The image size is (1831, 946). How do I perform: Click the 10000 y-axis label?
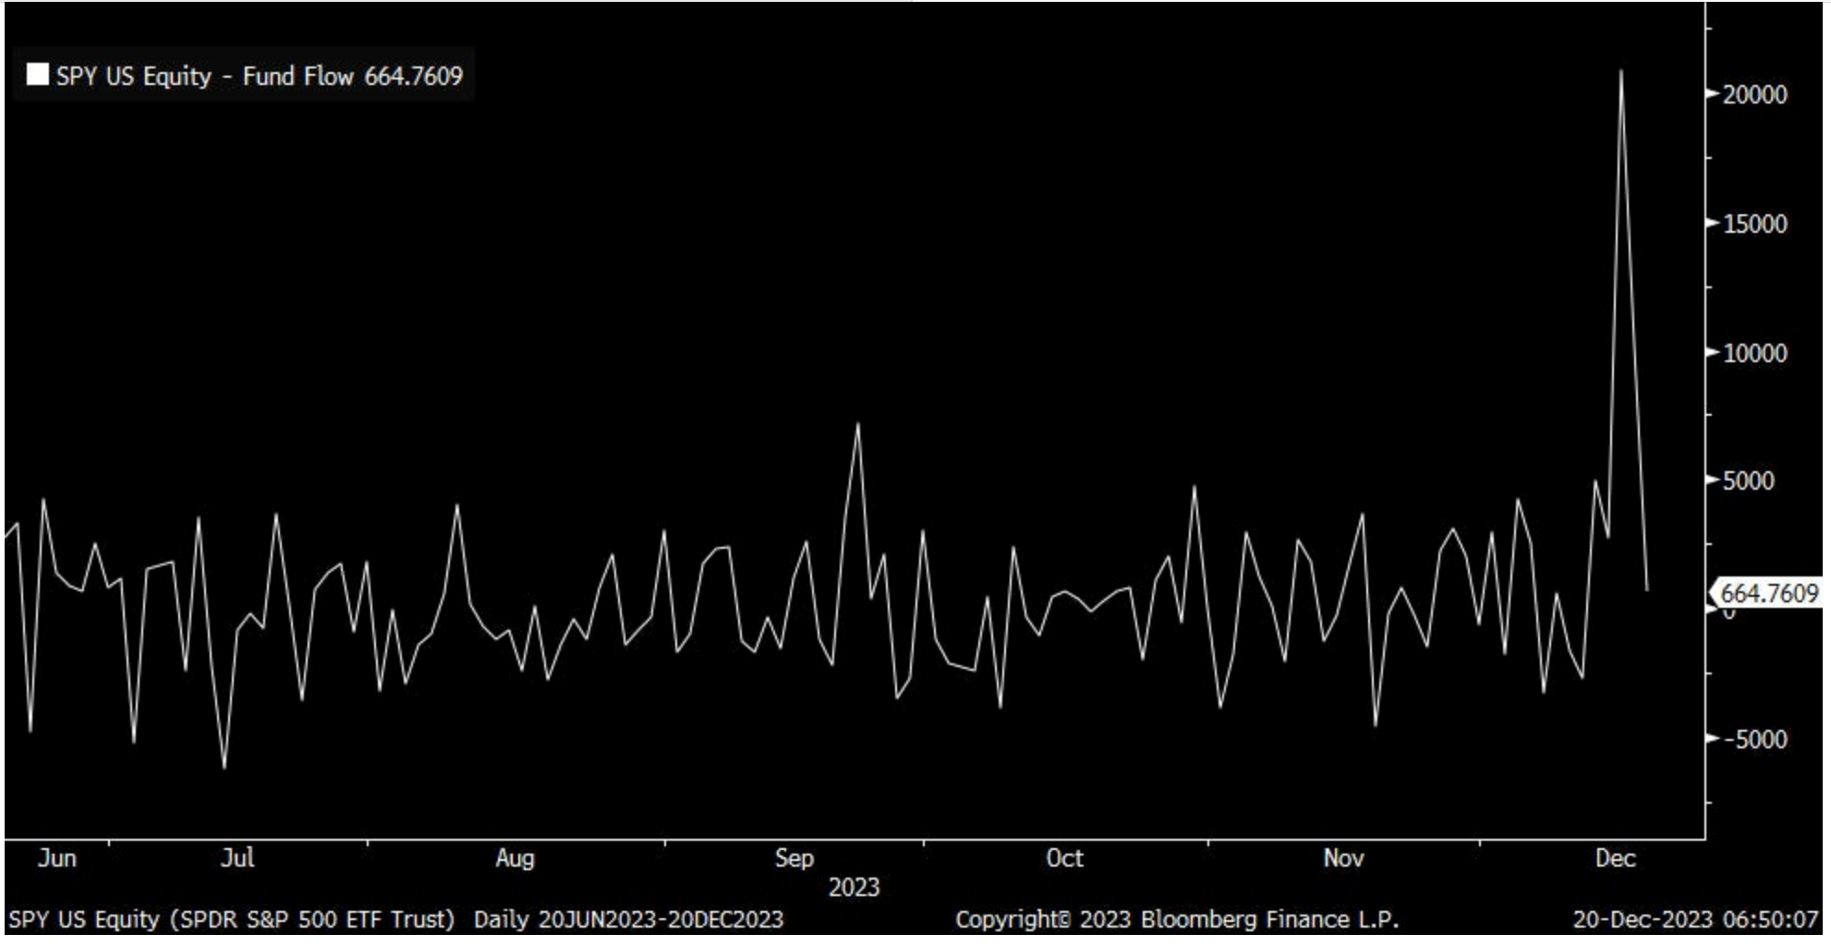pos(1754,353)
